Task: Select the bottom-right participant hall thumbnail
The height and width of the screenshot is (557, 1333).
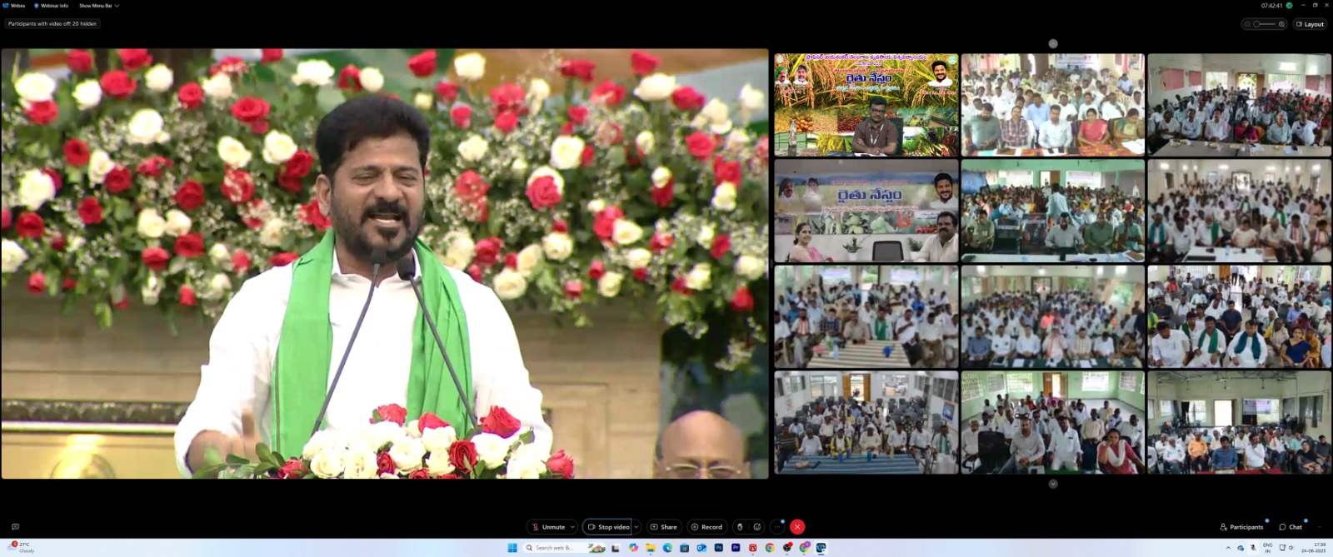Action: (1239, 422)
